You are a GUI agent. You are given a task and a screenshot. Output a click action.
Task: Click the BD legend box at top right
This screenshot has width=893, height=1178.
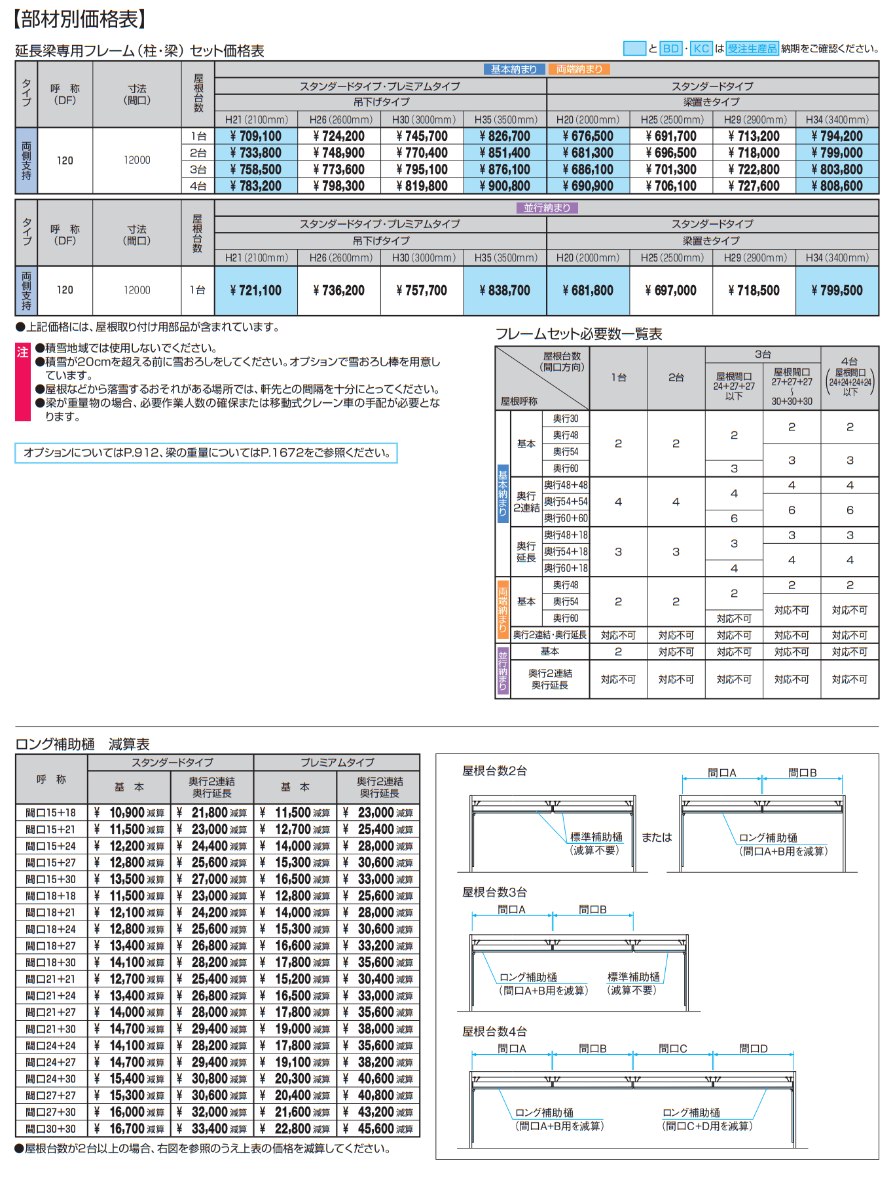tap(671, 48)
